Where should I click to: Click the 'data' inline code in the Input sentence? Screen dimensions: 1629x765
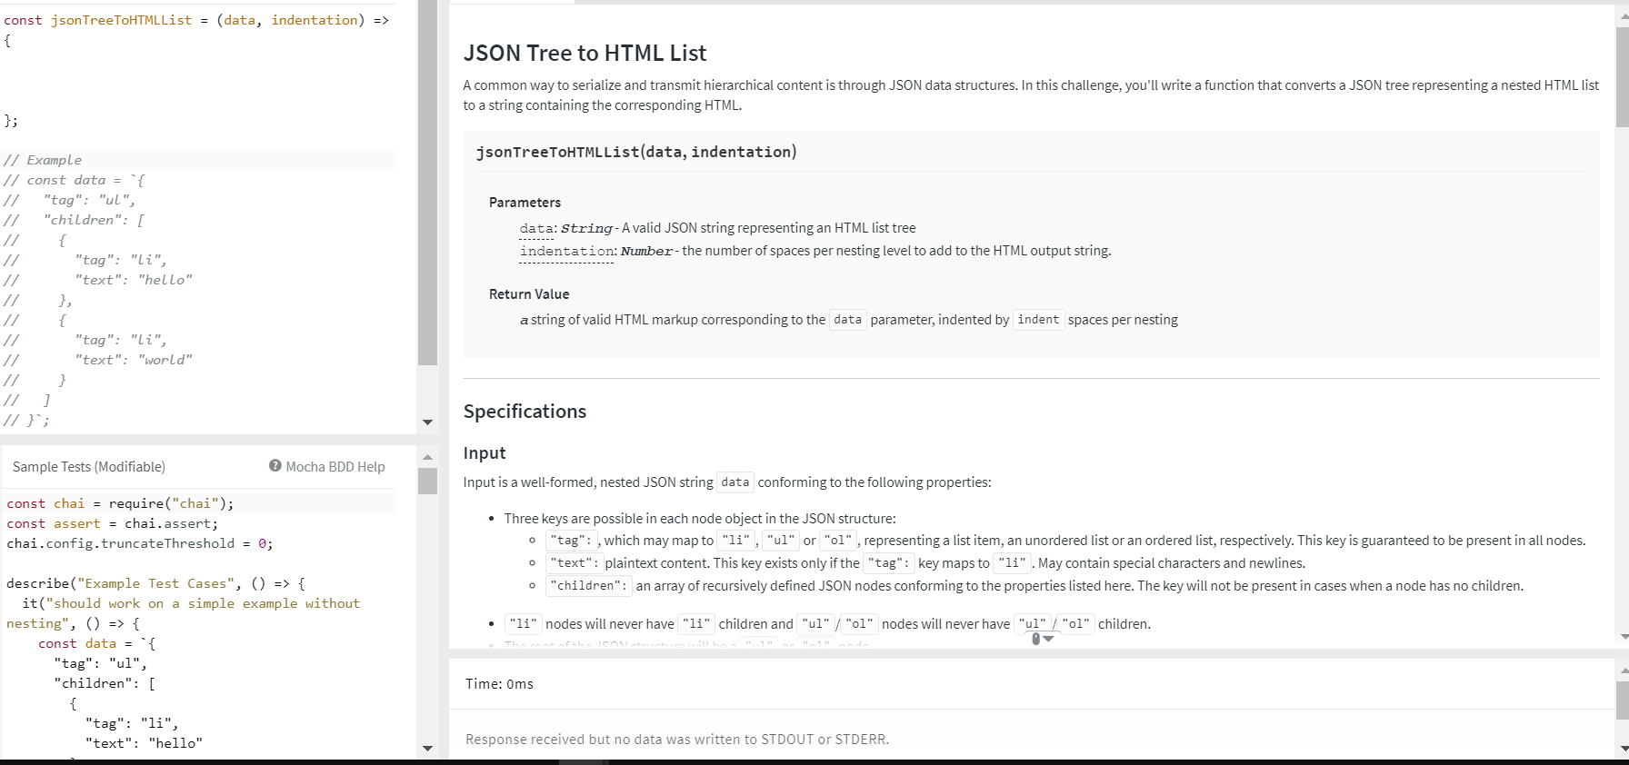(x=735, y=482)
